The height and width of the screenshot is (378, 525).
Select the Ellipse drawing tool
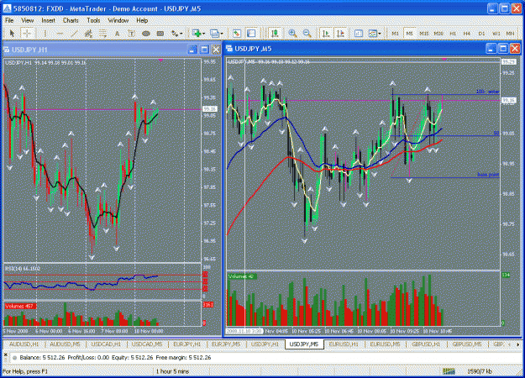145,34
